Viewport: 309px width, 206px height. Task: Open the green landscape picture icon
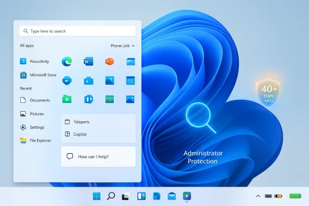pyautogui.click(x=109, y=99)
